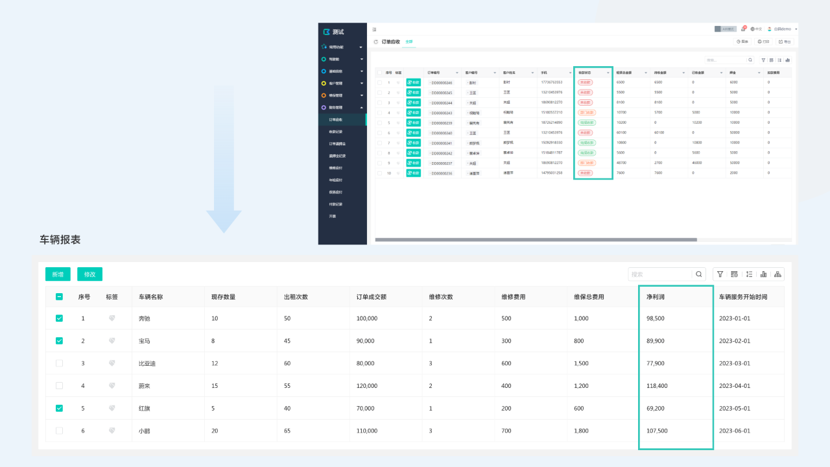The width and height of the screenshot is (830, 467).
Task: Toggle select-all checkbox in order table header
Action: (379, 73)
